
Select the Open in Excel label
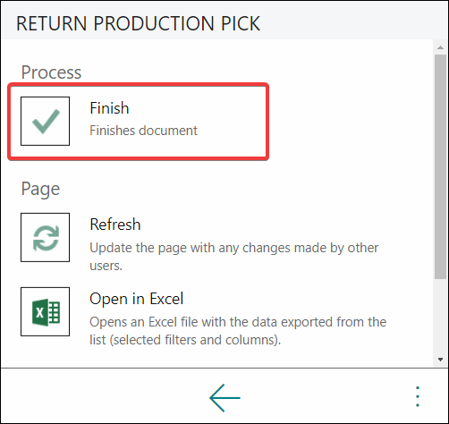click(137, 299)
